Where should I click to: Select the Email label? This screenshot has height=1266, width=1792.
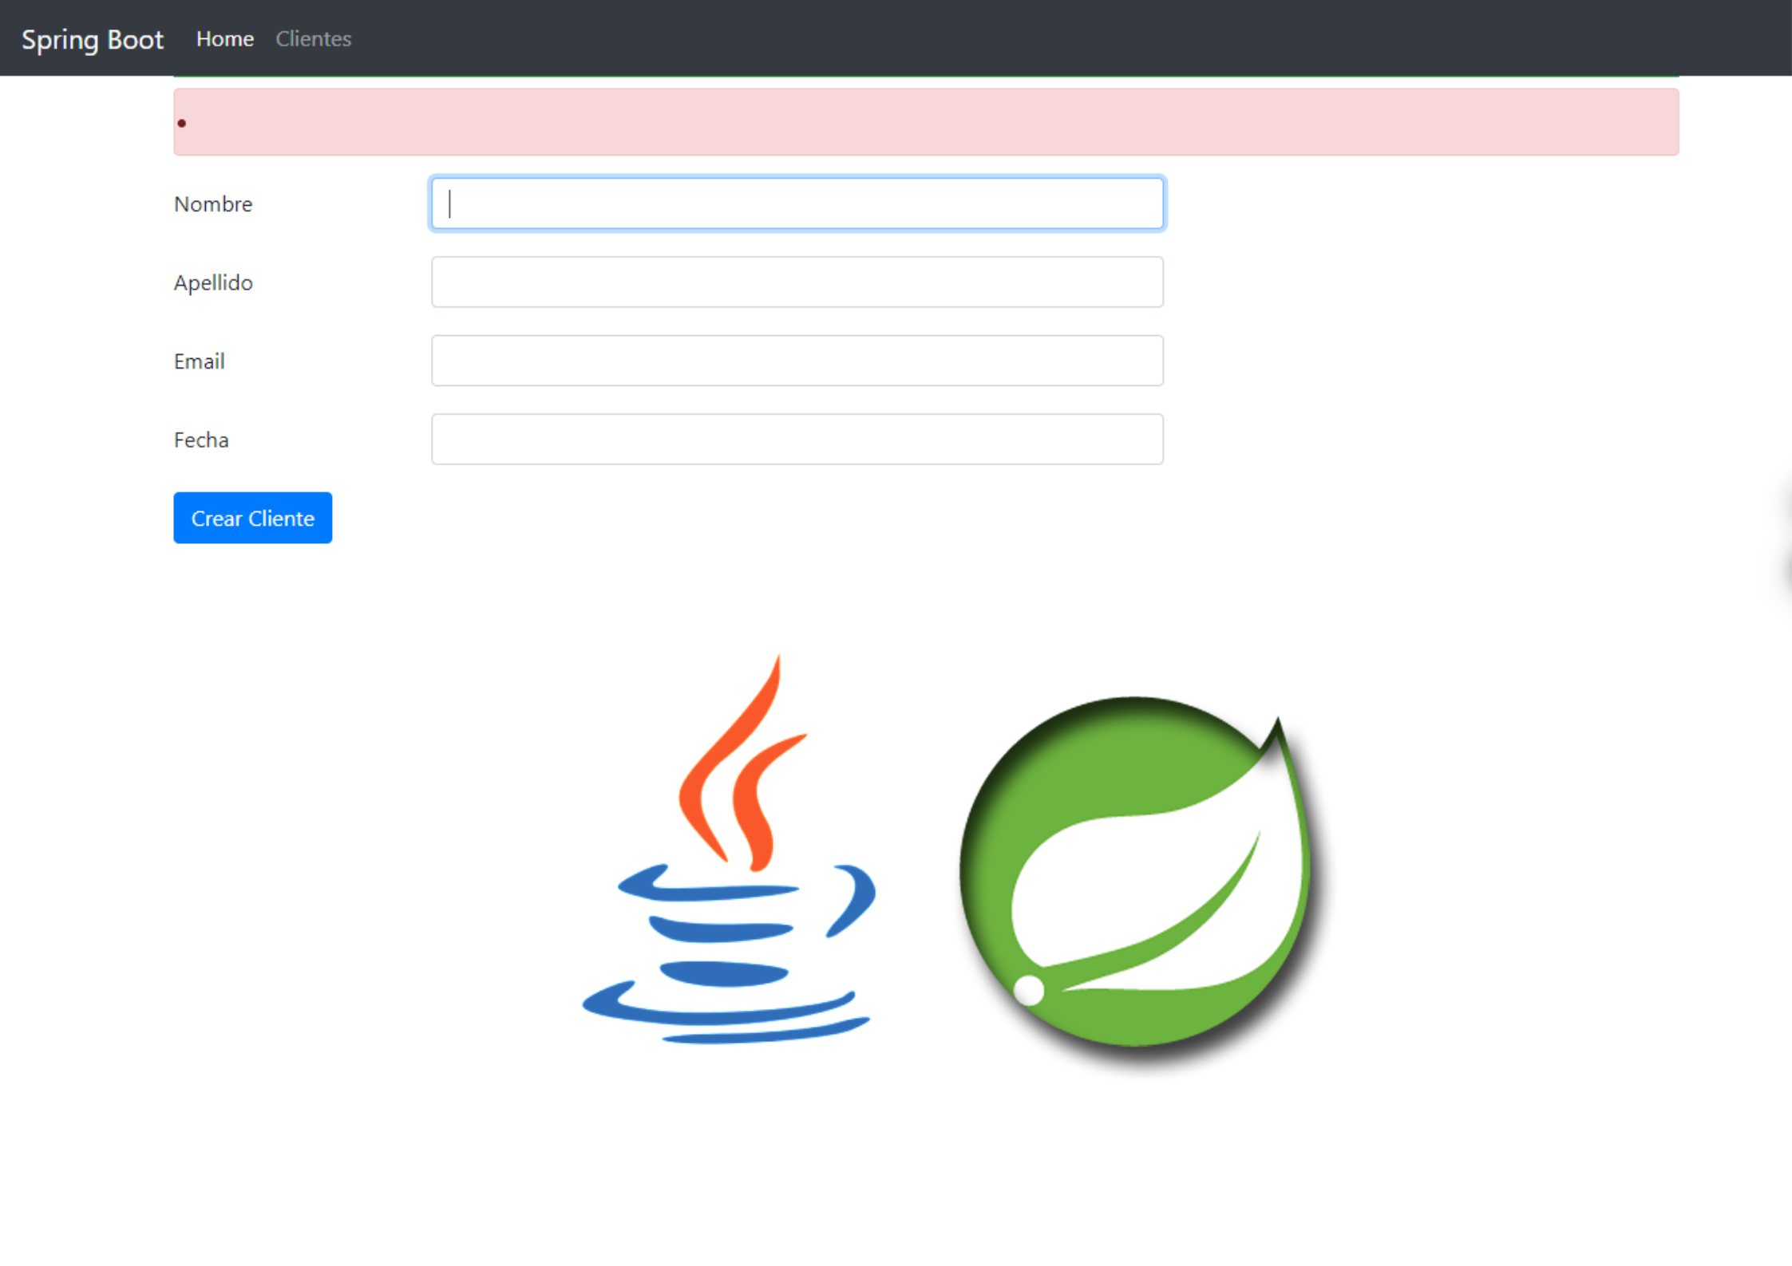[x=200, y=361]
